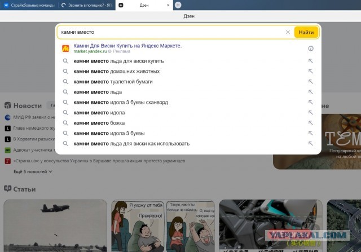Click the Дзен favicon on the active tab
The image size is (361, 252).
(x=121, y=5)
